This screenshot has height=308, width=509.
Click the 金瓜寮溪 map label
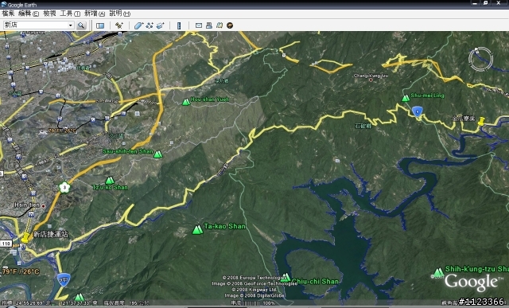(464, 119)
